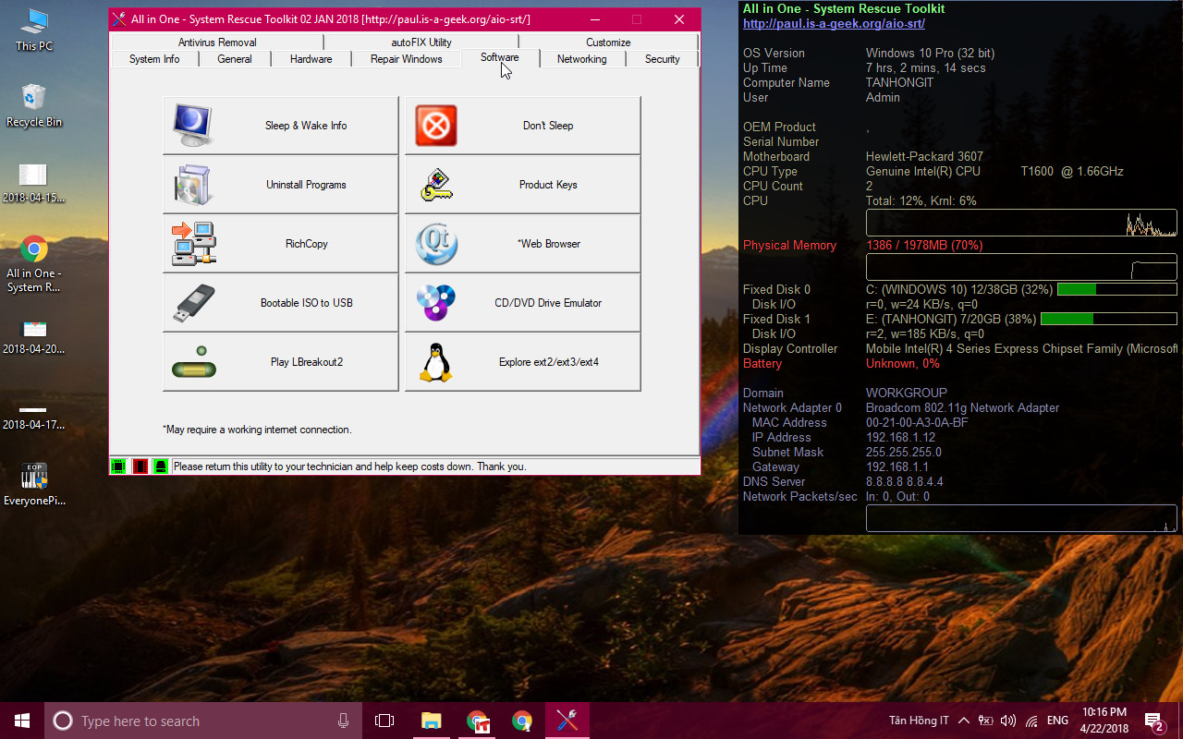Open This PC desktop icon
This screenshot has height=739, width=1183.
click(x=34, y=30)
